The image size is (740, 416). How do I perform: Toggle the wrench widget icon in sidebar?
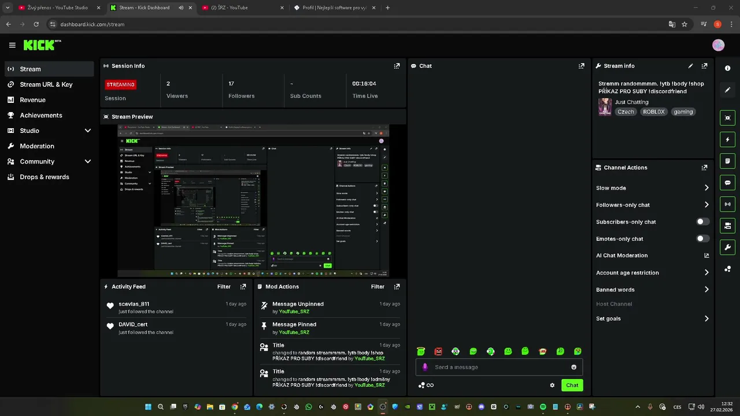pos(727,247)
